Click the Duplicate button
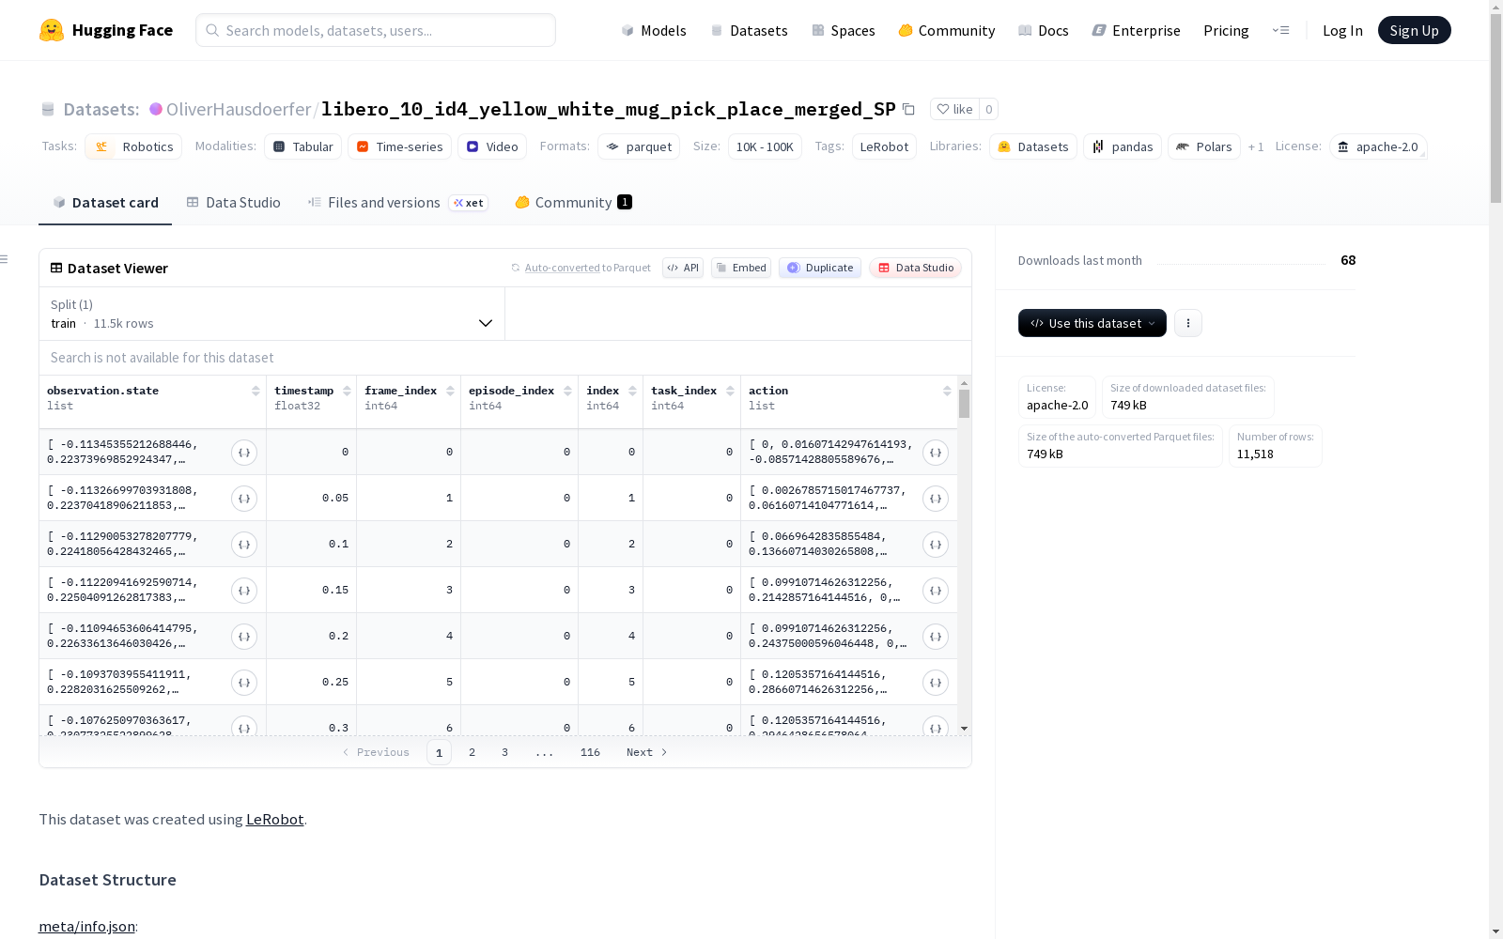This screenshot has height=939, width=1503. pos(820,268)
